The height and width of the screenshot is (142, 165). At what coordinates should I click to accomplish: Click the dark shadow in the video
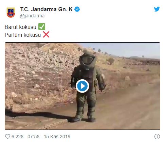pos(37,115)
